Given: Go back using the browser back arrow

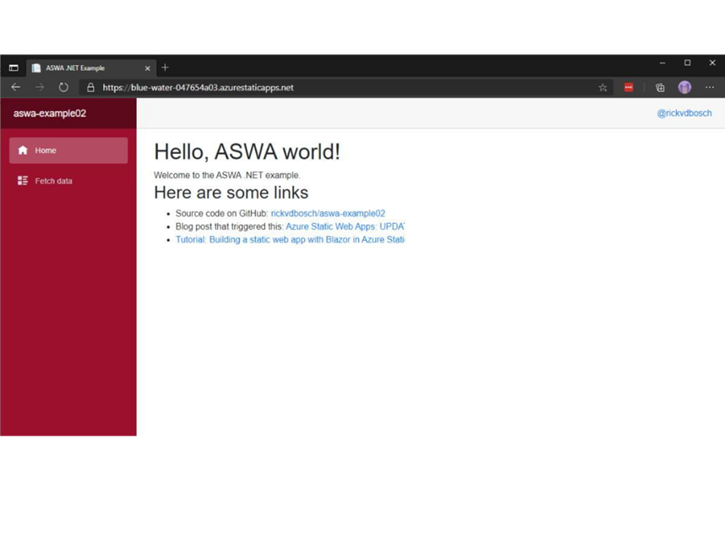Looking at the screenshot, I should [15, 87].
